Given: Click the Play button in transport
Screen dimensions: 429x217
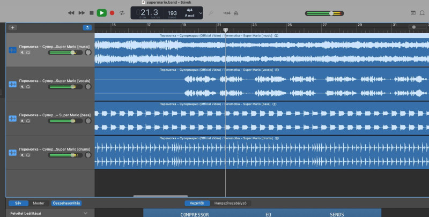Looking at the screenshot, I should click(101, 12).
